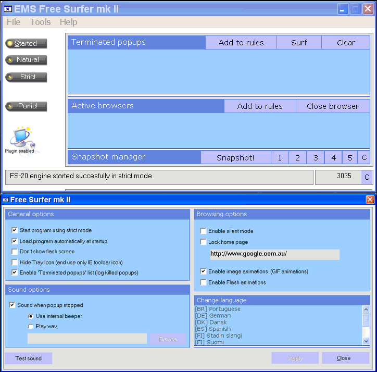The height and width of the screenshot is (372, 377).
Task: Activate Strict mode button
Action: click(26, 77)
